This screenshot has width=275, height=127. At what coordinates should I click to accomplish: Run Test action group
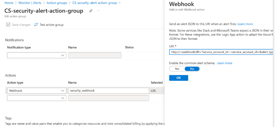49,25
